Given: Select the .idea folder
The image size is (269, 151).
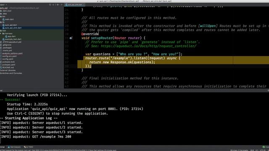Looking at the screenshot, I should 5,14.
